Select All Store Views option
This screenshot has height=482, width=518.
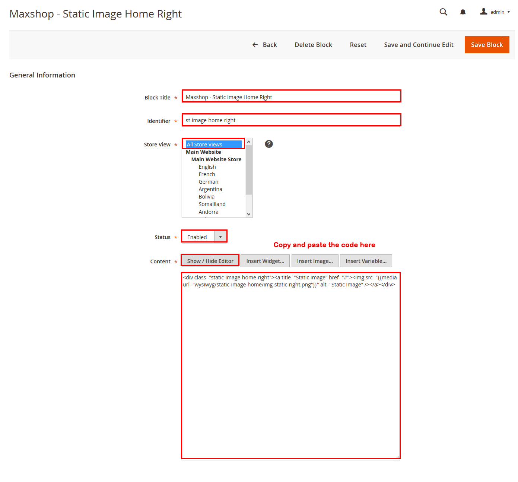tap(214, 144)
